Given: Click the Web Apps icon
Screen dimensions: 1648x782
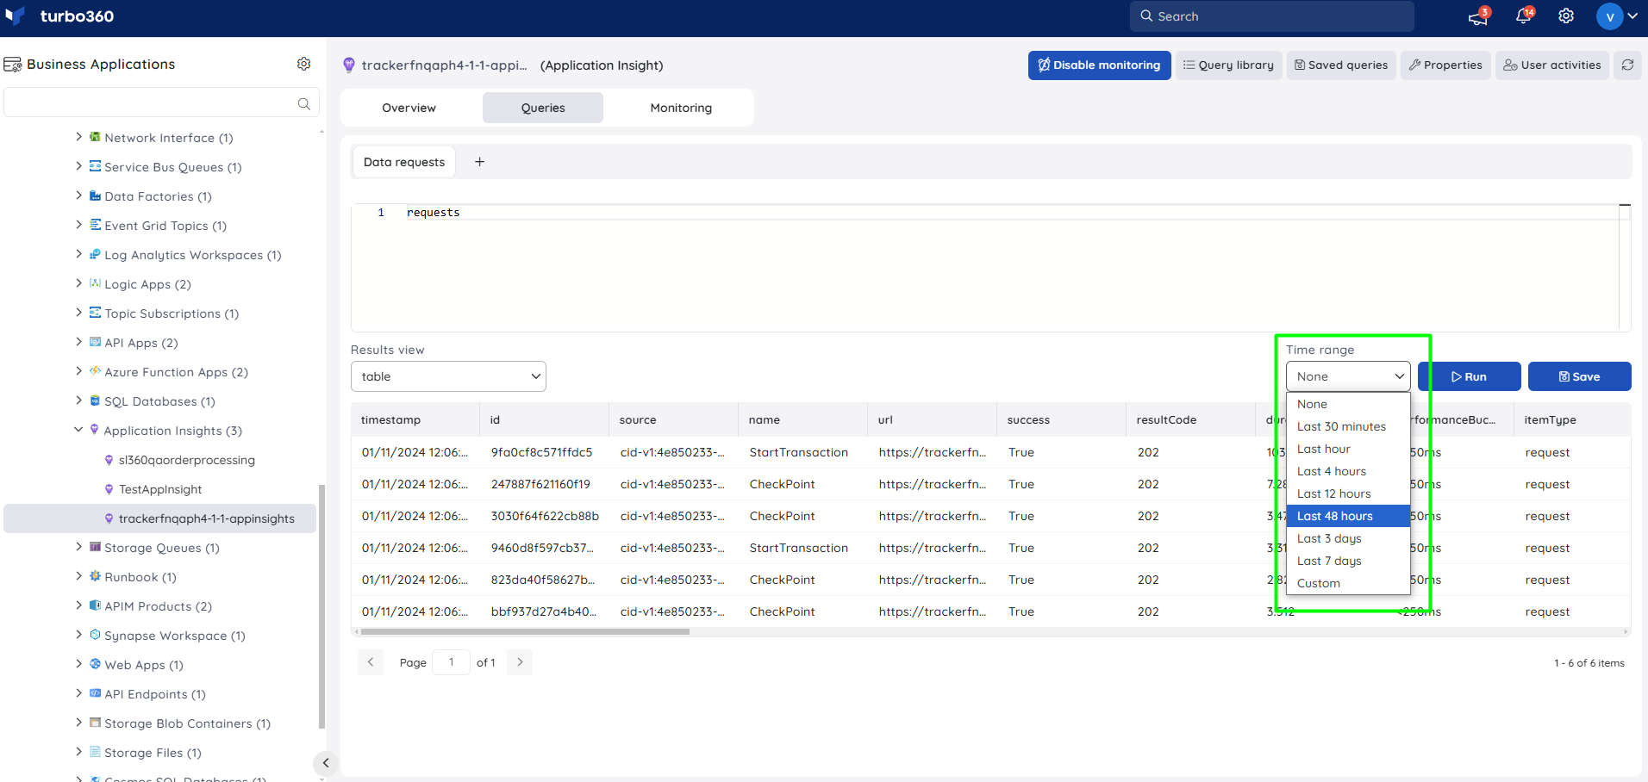Looking at the screenshot, I should coord(95,664).
